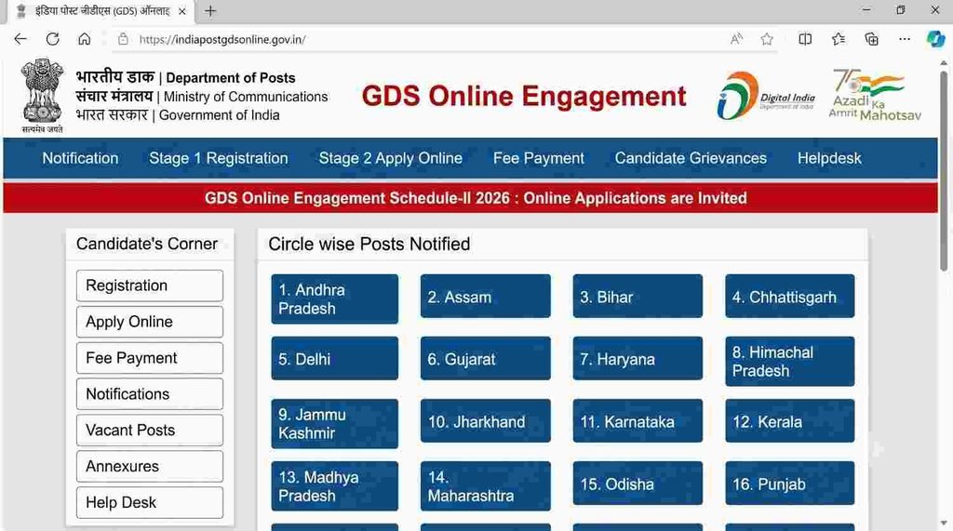Select circle 15. Odisha
This screenshot has height=531, width=953.
coord(638,484)
